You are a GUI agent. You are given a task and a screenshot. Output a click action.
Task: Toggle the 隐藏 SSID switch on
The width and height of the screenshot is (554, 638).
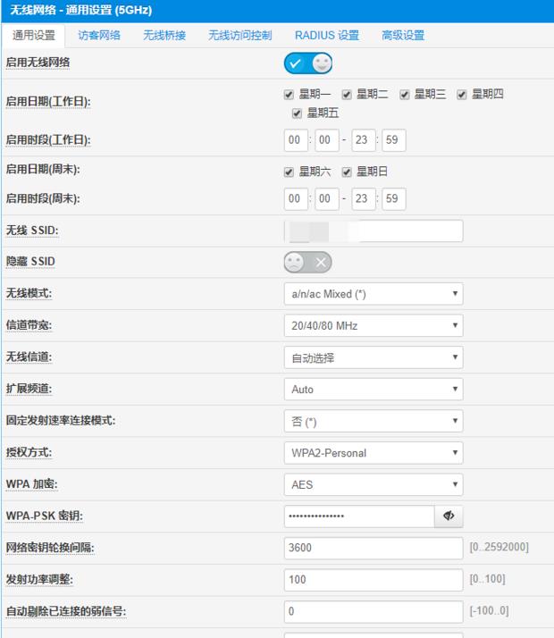click(308, 262)
